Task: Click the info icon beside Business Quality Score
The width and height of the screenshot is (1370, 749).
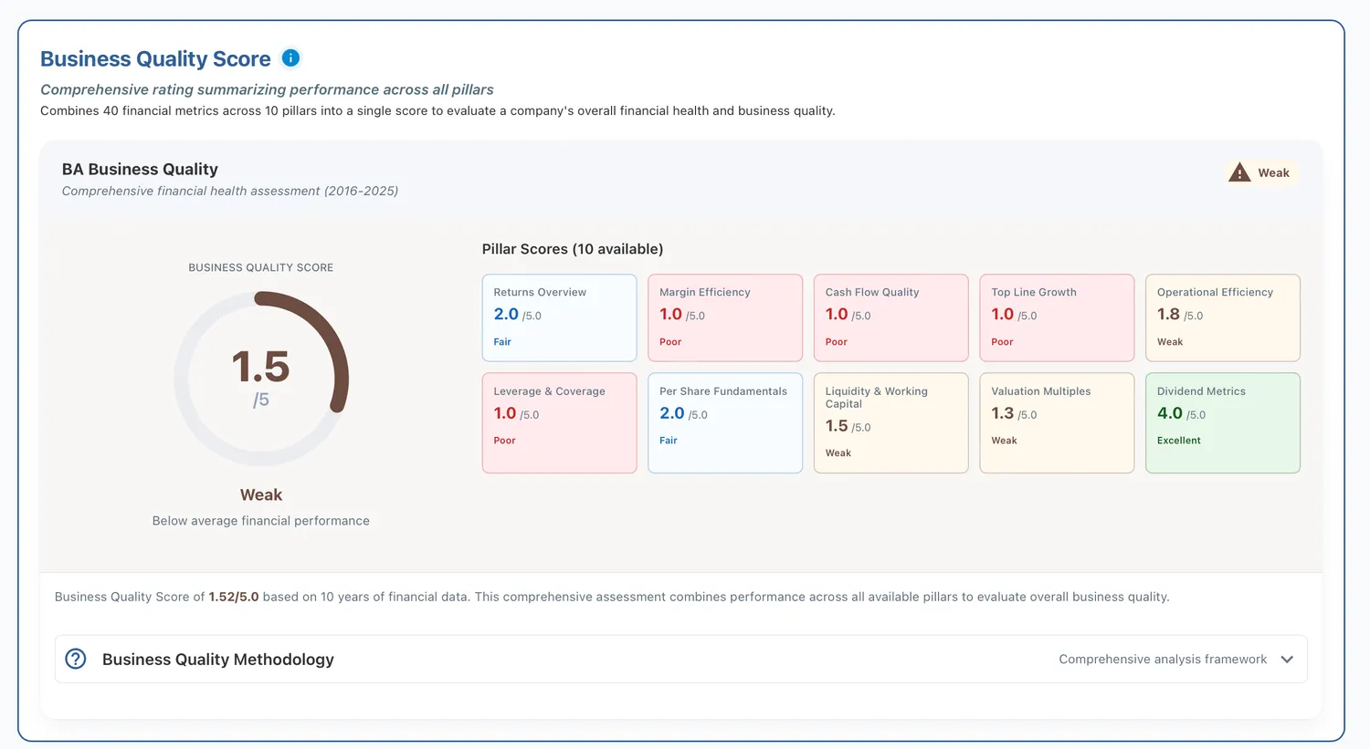Action: point(290,58)
